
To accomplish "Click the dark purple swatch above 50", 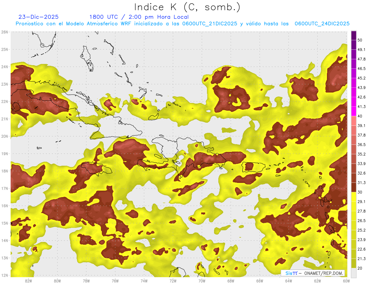I will click(354, 35).
